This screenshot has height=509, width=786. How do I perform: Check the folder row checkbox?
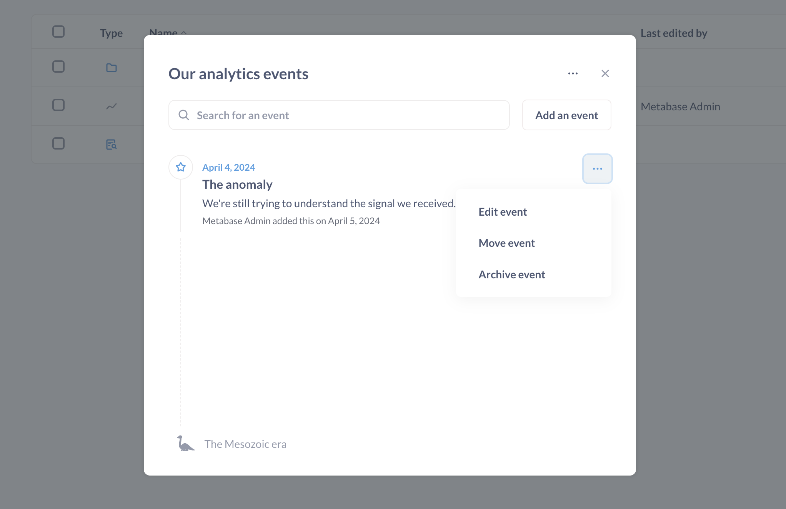(58, 67)
